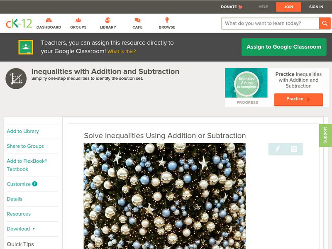Click the inequalities graph concept icon
Viewport: 332px width, 249px height.
click(16, 78)
